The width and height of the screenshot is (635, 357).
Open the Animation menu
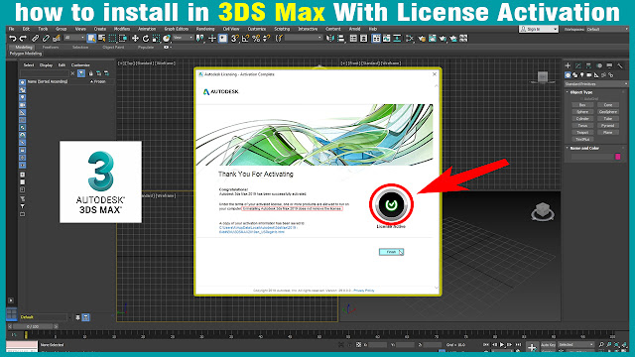point(147,29)
